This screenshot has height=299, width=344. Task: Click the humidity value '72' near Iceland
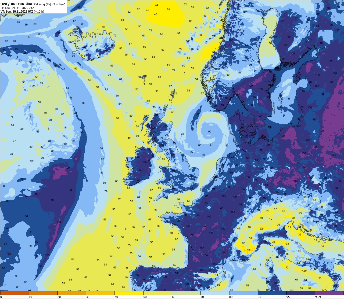[x=115, y=35]
